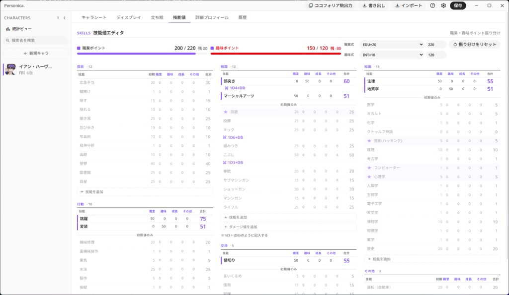Click 技能を追加 under the 探索 skill list
Image resolution: width=509 pixels, height=295 pixels.
coord(145,192)
